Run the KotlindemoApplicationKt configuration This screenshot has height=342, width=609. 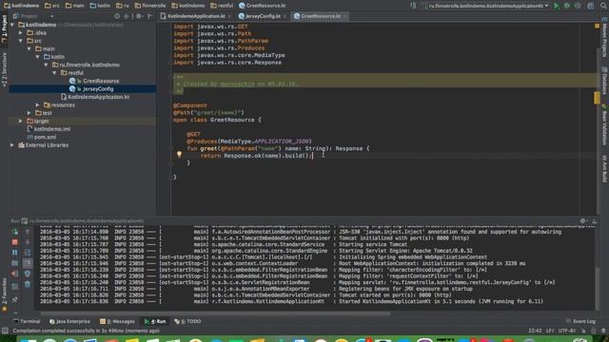tap(556, 6)
